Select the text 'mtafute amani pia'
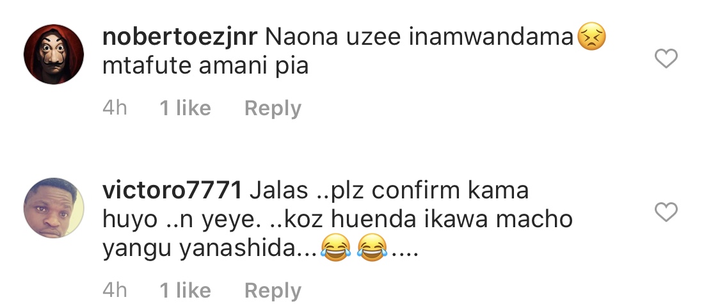This screenshot has height=304, width=720. [x=205, y=66]
